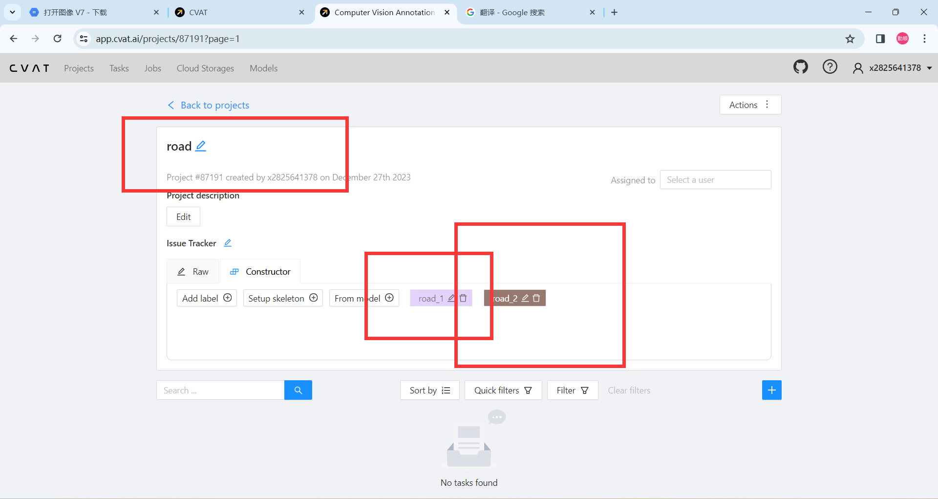Viewport: 938px width, 499px height.
Task: Open a new browser tab
Action: point(615,12)
